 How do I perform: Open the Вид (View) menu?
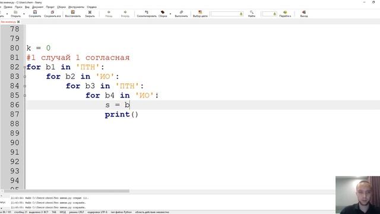tap(27, 7)
